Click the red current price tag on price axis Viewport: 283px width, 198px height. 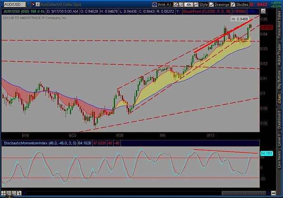tap(267, 27)
